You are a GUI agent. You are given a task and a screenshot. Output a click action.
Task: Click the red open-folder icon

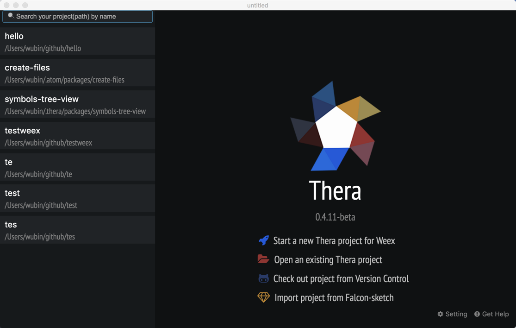click(263, 259)
